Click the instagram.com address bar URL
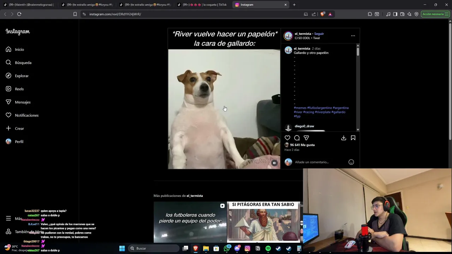This screenshot has width=452, height=254. tap(115, 14)
